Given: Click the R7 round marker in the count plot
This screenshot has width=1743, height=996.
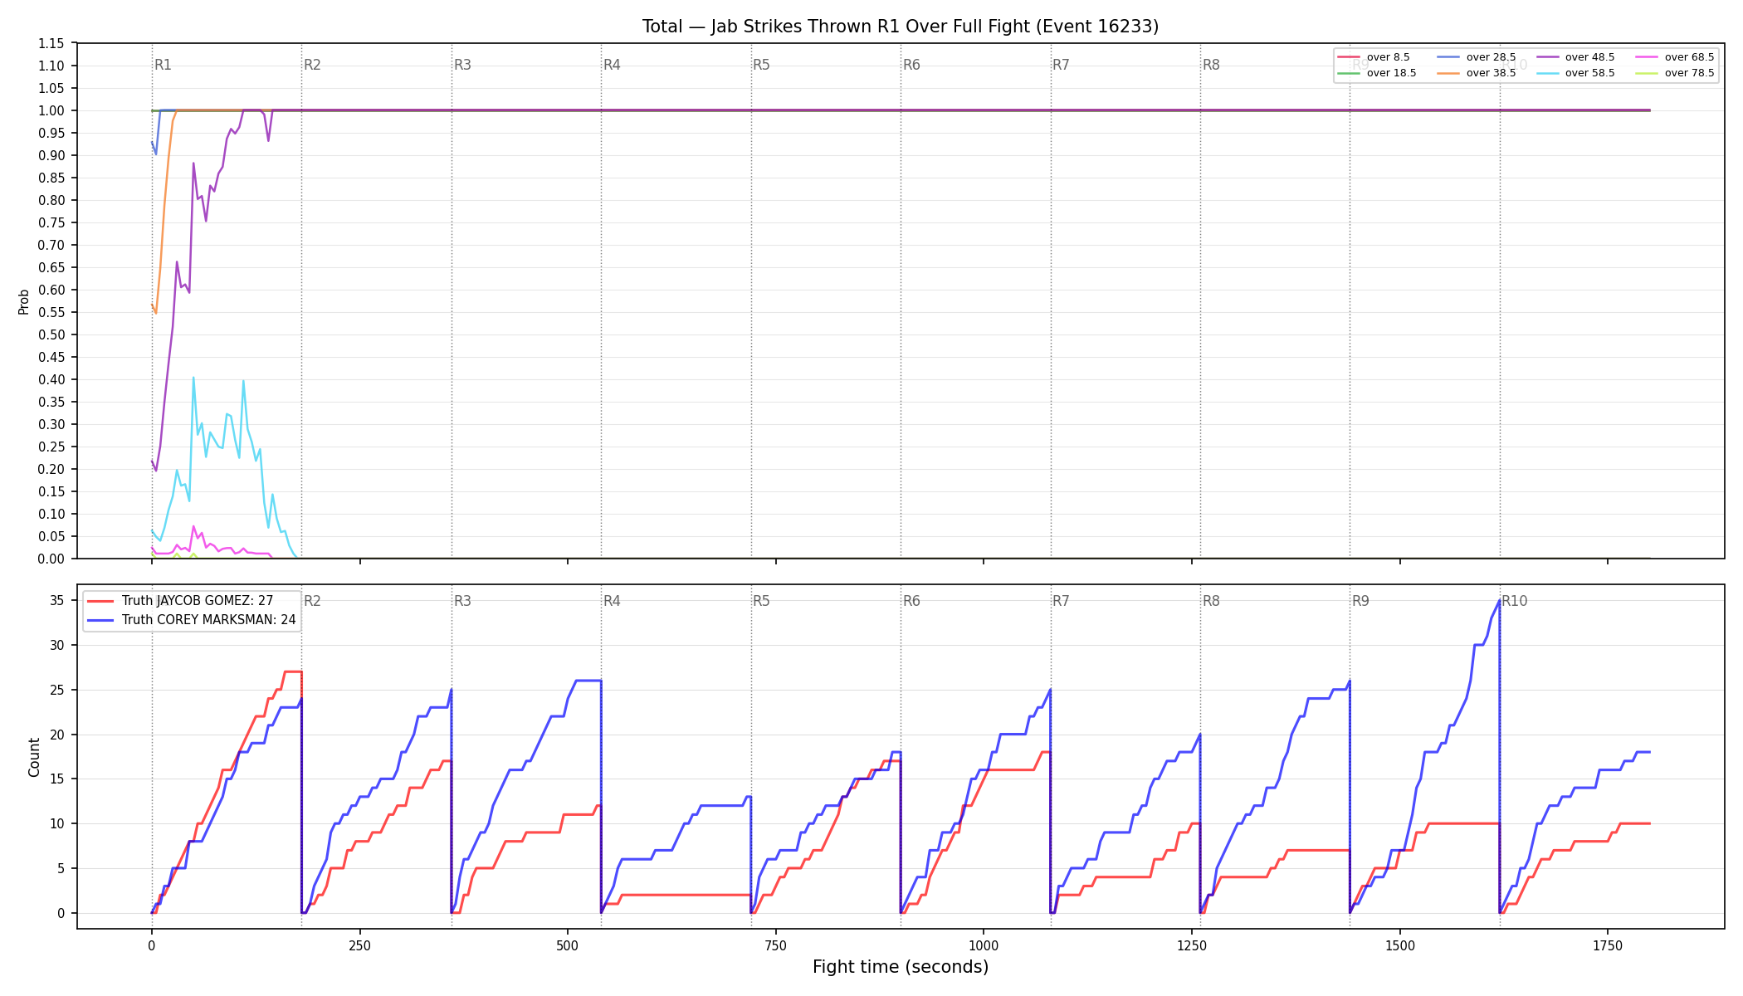Looking at the screenshot, I should [1061, 601].
